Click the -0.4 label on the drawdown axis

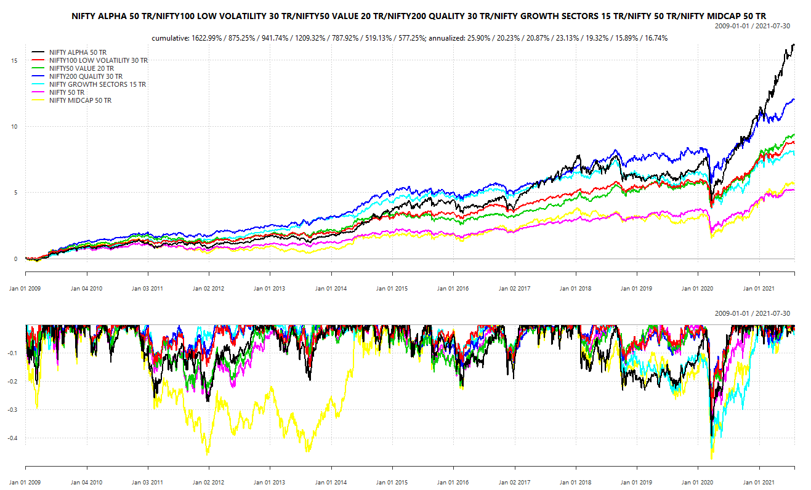click(12, 438)
